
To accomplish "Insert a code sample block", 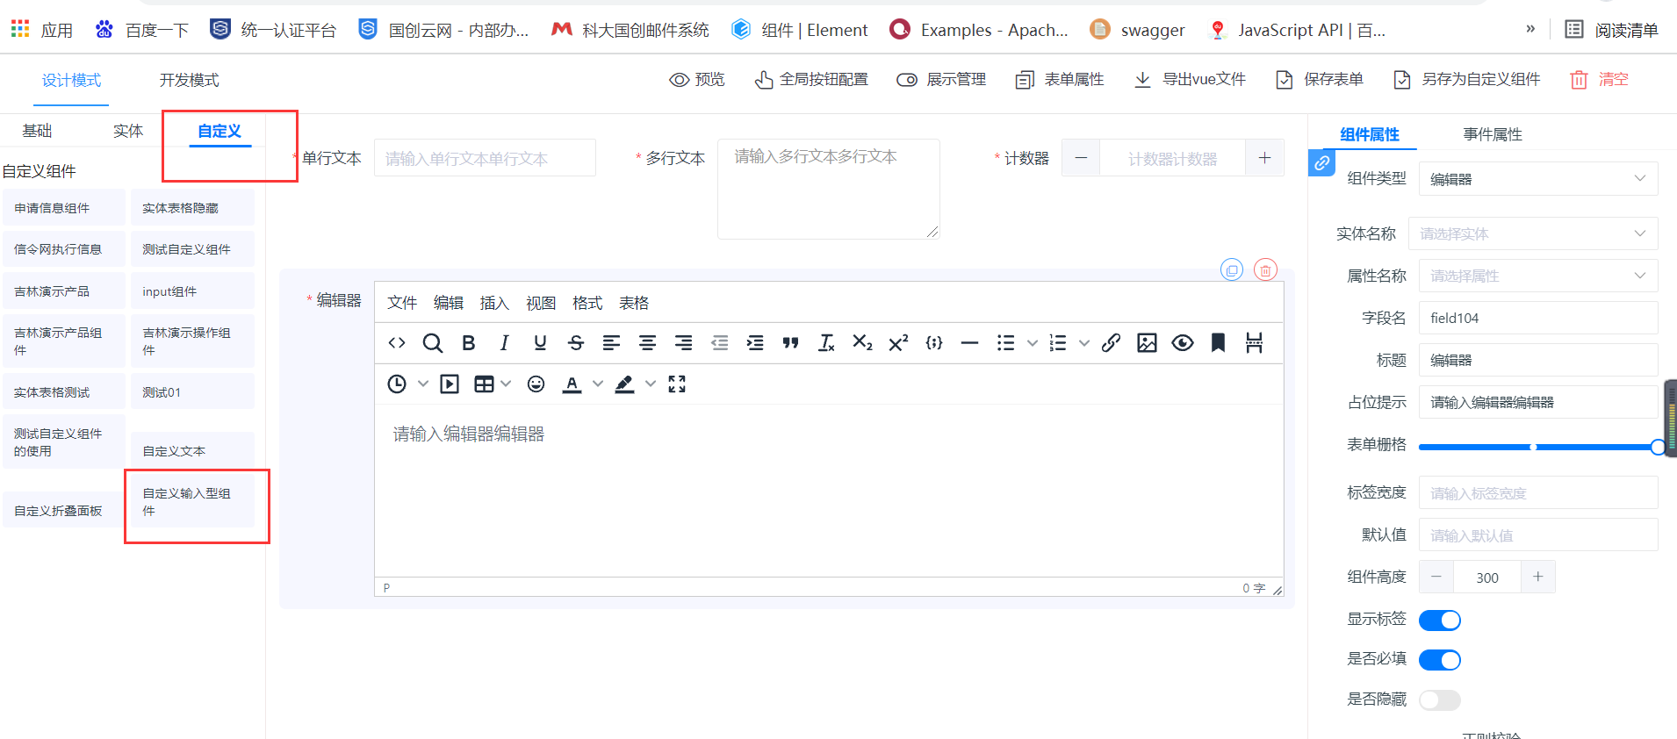I will 934,343.
